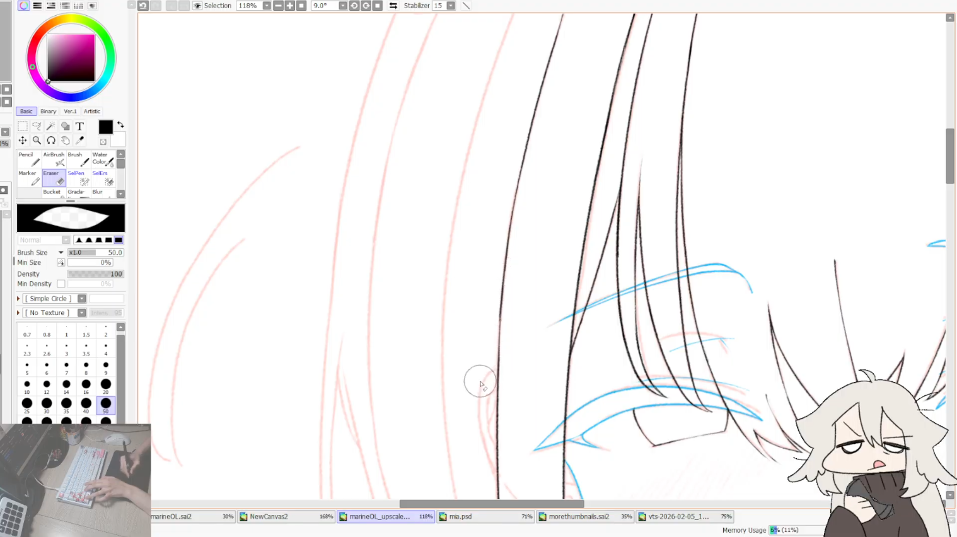Select the Rotate view tool
This screenshot has width=957, height=537.
51,141
